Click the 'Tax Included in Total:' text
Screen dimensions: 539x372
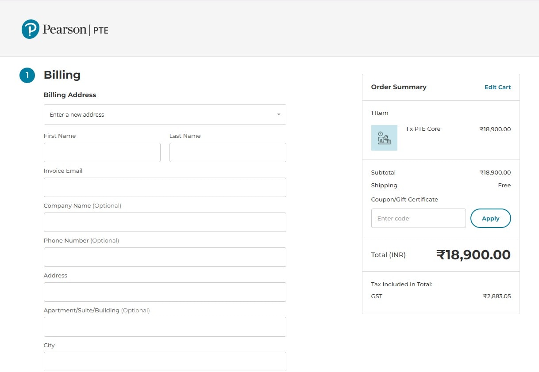pos(402,284)
